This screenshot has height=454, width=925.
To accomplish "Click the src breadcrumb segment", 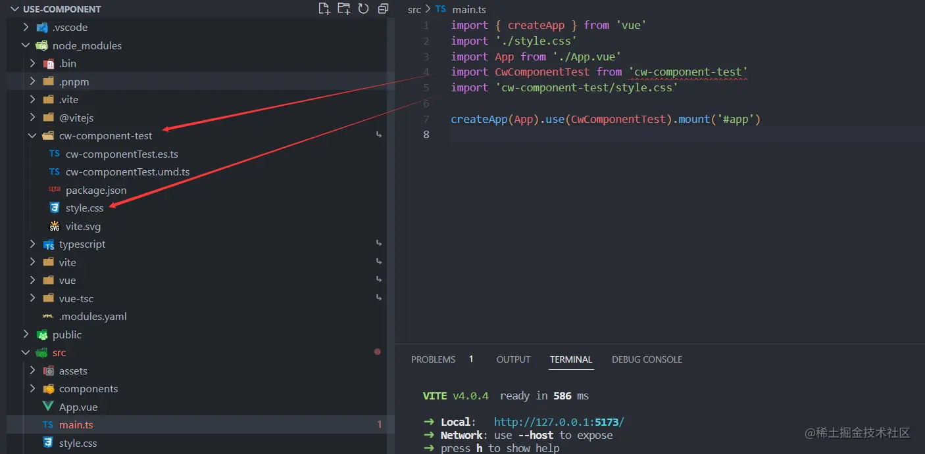I will click(x=414, y=9).
